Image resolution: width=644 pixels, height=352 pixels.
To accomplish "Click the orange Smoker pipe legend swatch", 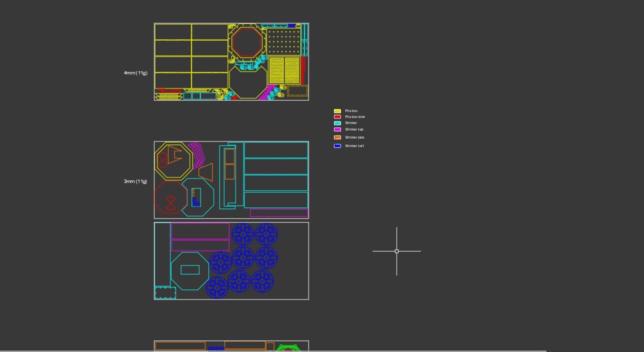I will pyautogui.click(x=337, y=137).
